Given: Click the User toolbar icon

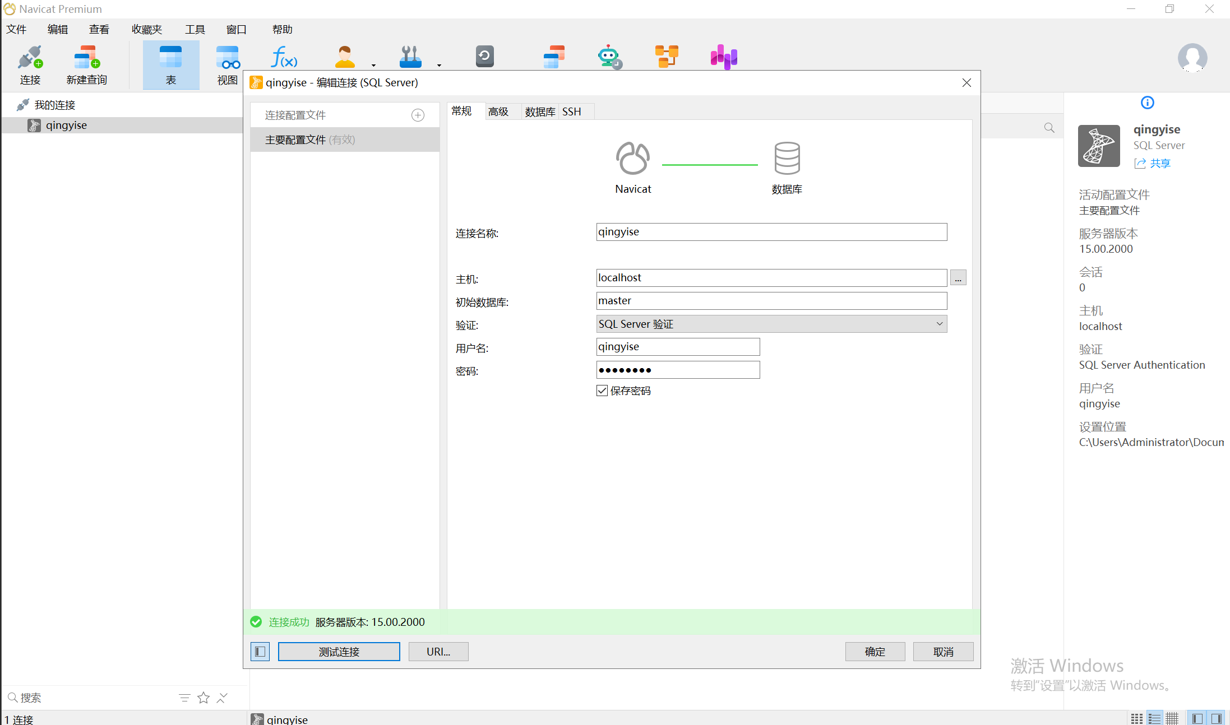Looking at the screenshot, I should click(345, 57).
